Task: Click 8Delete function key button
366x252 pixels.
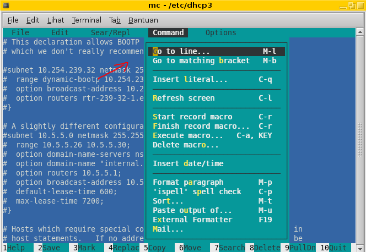Action: (x=265, y=248)
